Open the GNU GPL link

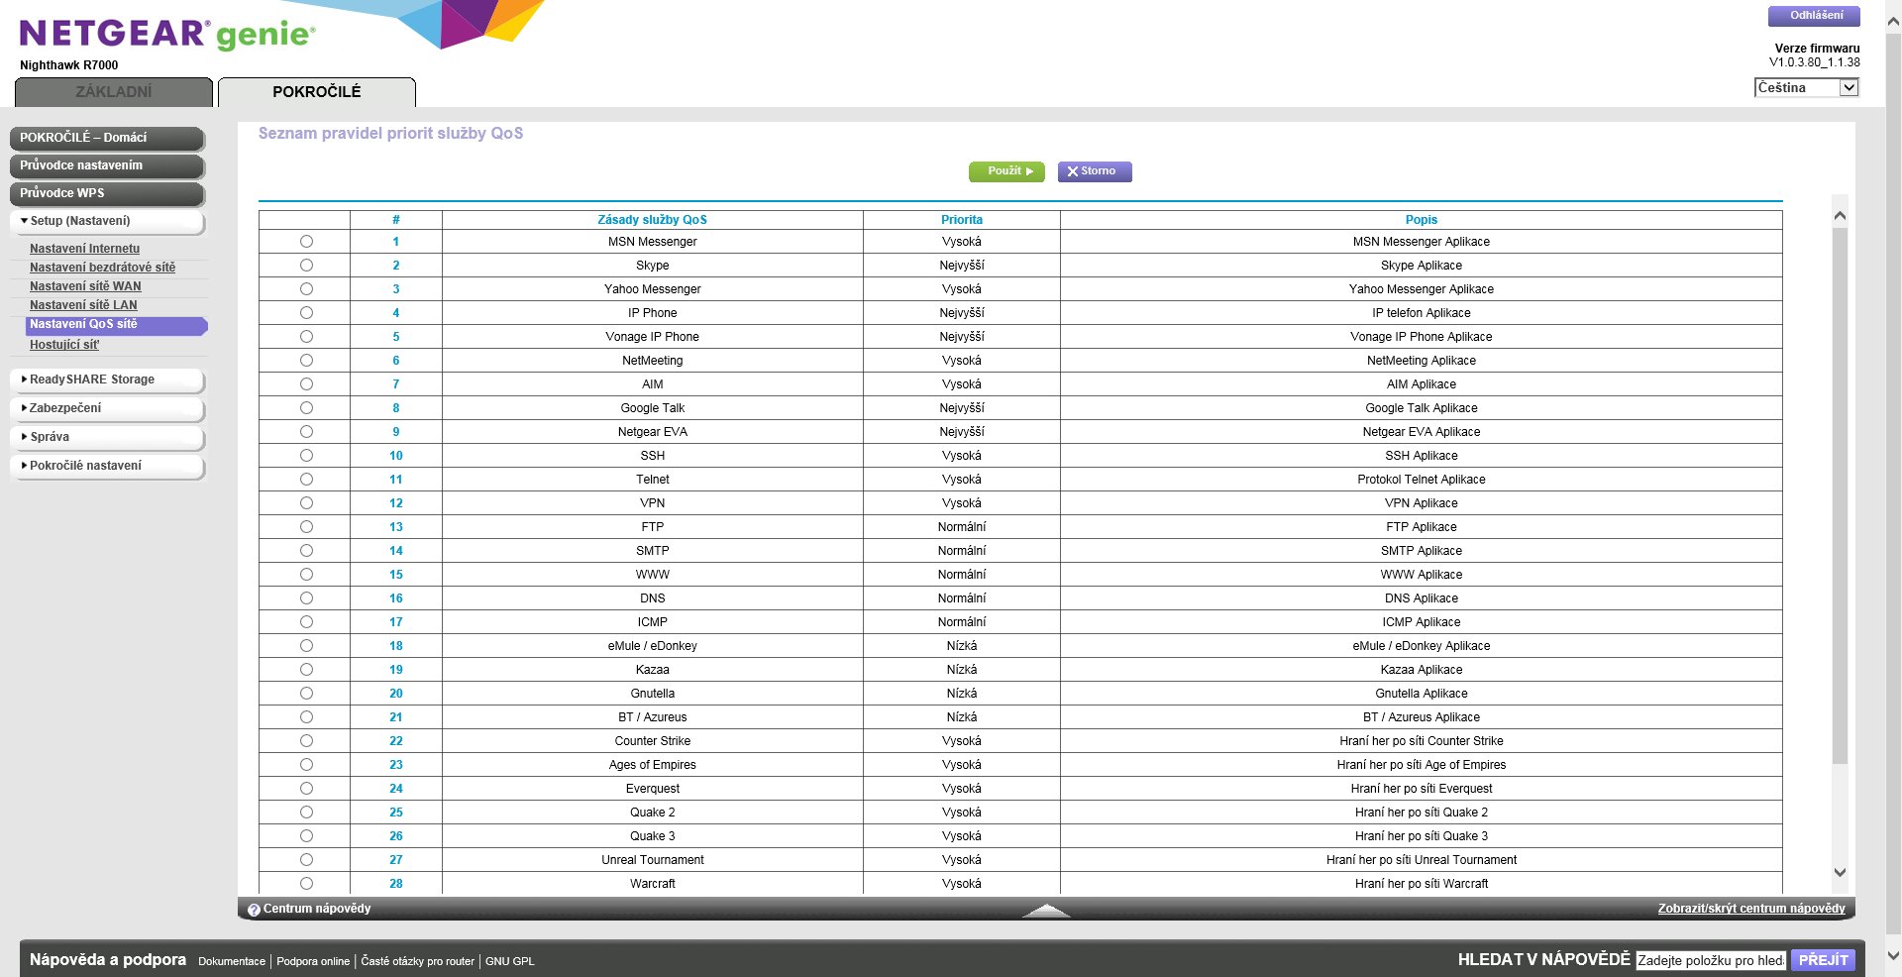509,961
